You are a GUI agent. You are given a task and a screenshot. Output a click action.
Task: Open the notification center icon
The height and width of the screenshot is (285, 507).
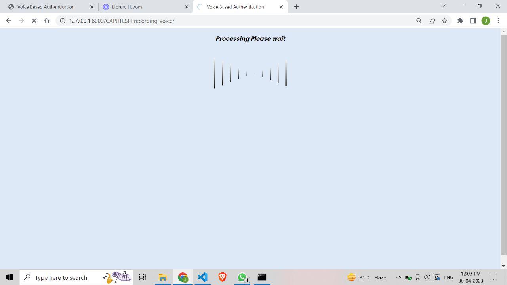[x=494, y=277]
